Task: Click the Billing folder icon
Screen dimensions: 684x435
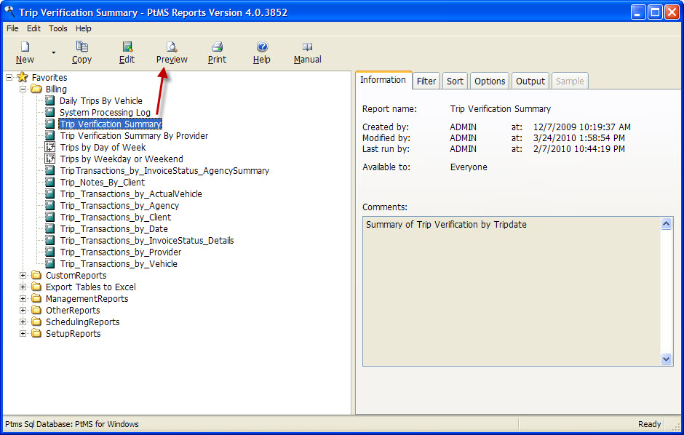Action: [x=36, y=89]
